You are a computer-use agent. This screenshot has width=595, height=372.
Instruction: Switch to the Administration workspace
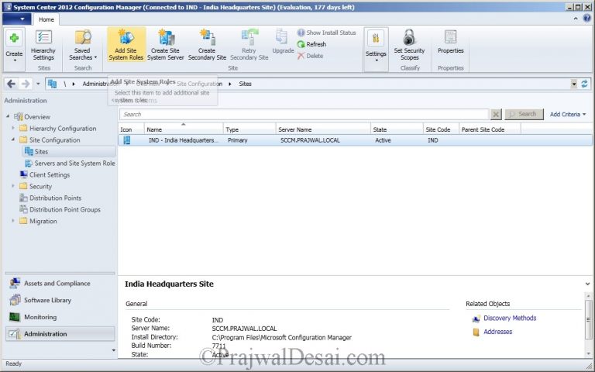[x=60, y=334]
